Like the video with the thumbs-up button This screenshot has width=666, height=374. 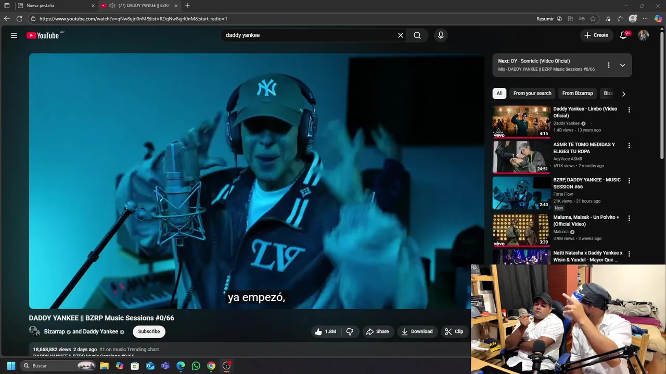(x=326, y=331)
